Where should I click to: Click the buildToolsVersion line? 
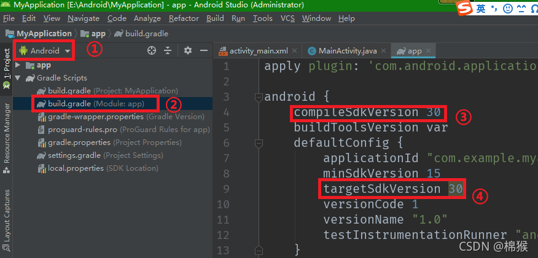pos(370,128)
